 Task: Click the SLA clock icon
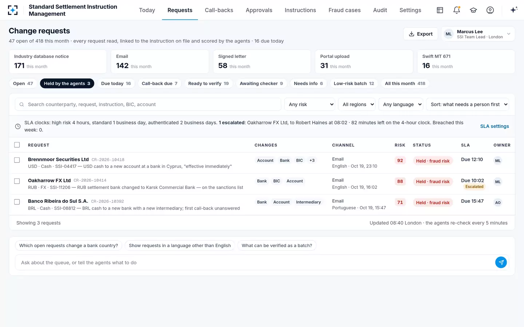[x=18, y=126]
